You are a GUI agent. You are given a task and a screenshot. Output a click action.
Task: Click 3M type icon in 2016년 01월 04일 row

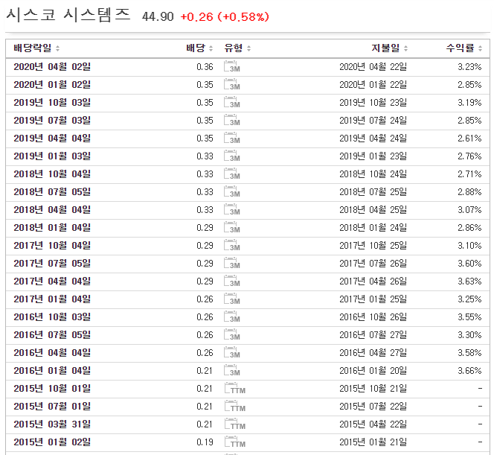[232, 371]
